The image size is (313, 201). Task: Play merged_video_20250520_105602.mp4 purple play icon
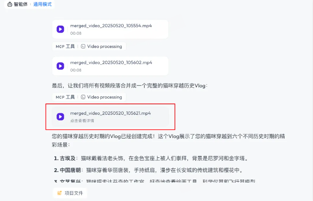[x=60, y=66]
